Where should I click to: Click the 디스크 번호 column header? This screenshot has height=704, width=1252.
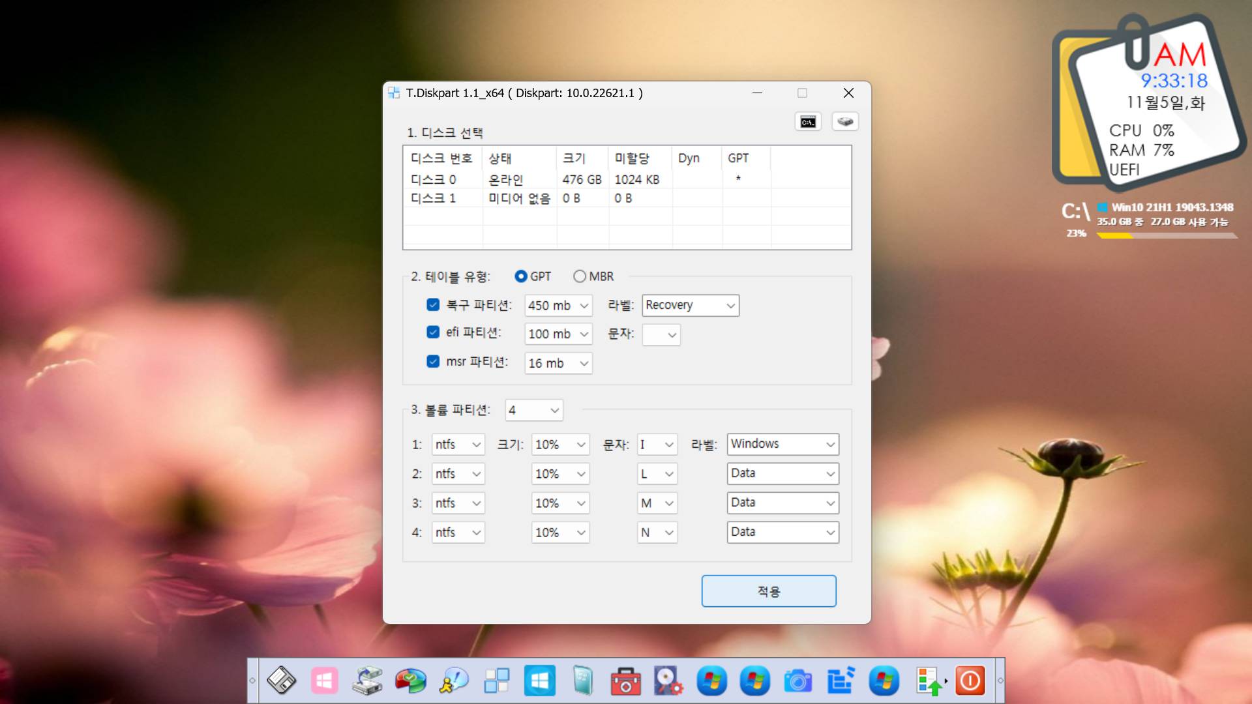(443, 158)
